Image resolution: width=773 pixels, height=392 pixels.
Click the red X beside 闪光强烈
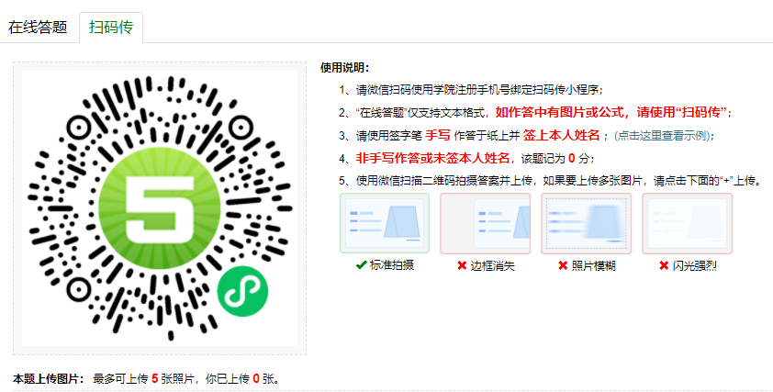(664, 266)
